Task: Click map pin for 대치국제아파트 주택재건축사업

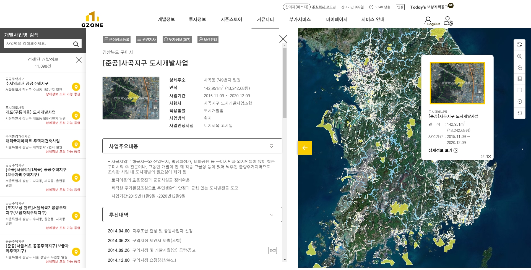Action: pos(76,144)
